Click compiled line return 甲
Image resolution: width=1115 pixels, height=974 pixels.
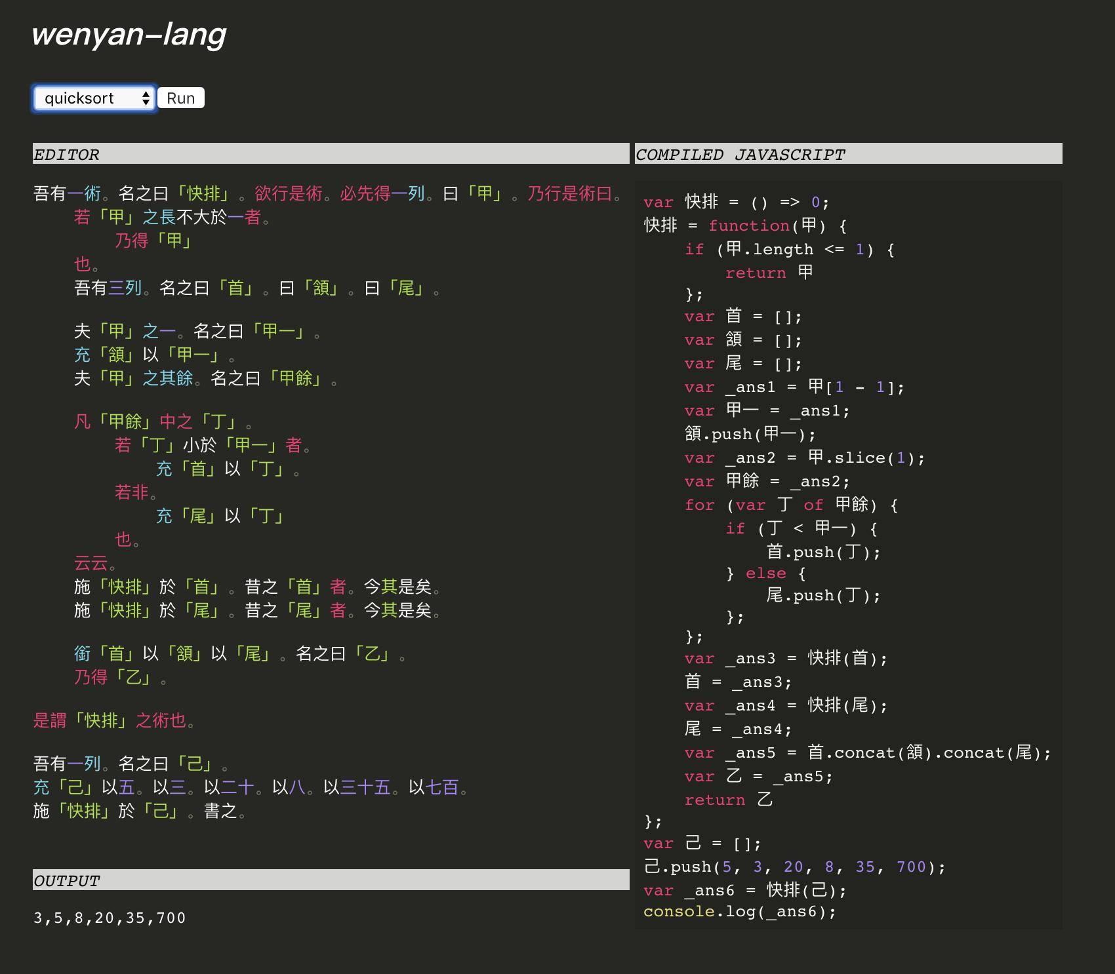[769, 273]
